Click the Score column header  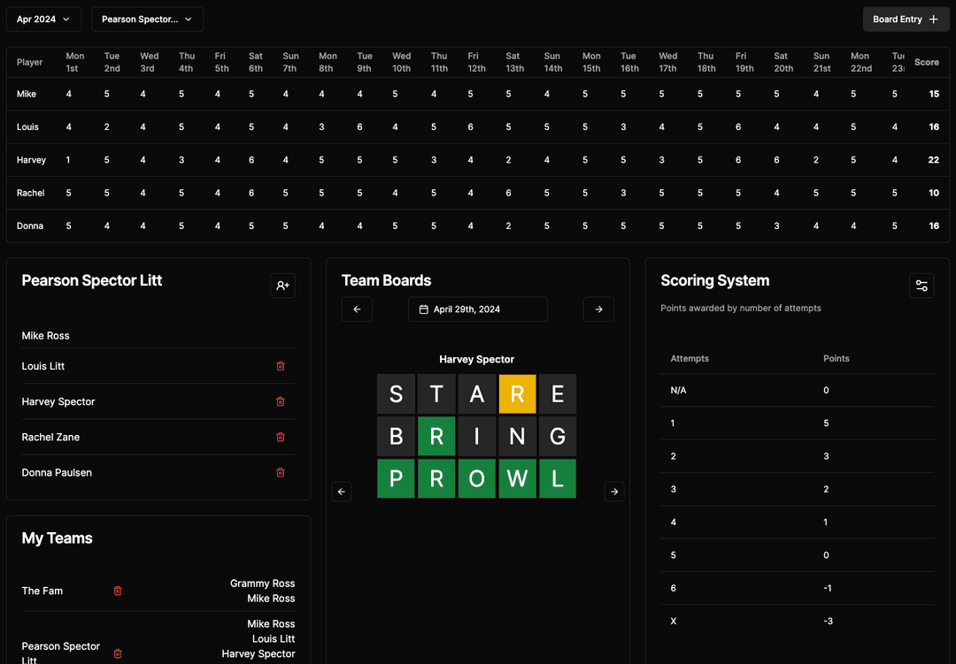coord(926,62)
